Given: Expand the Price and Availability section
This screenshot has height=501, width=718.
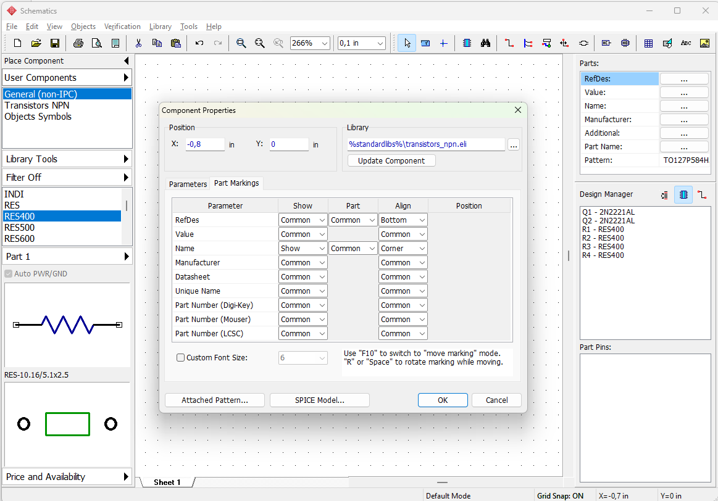Looking at the screenshot, I should 67,476.
